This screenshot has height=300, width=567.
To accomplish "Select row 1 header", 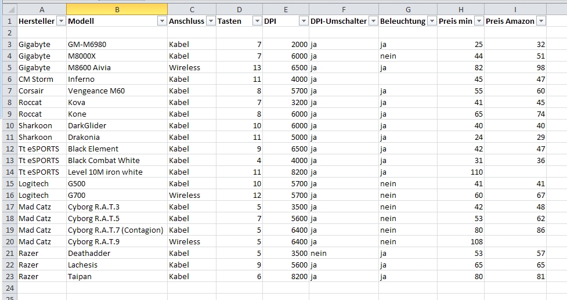I will click(x=9, y=21).
